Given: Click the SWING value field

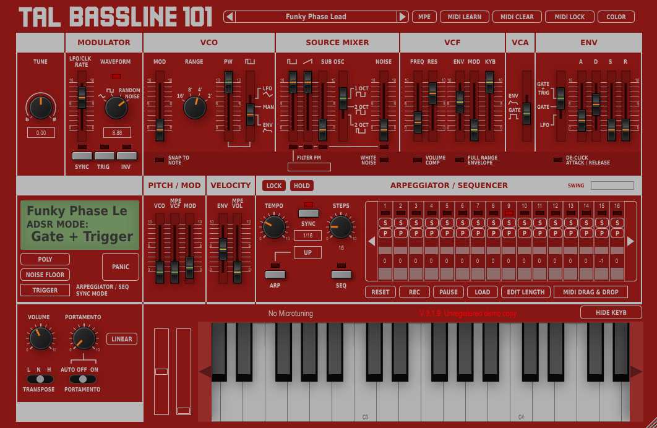Looking at the screenshot, I should (612, 186).
